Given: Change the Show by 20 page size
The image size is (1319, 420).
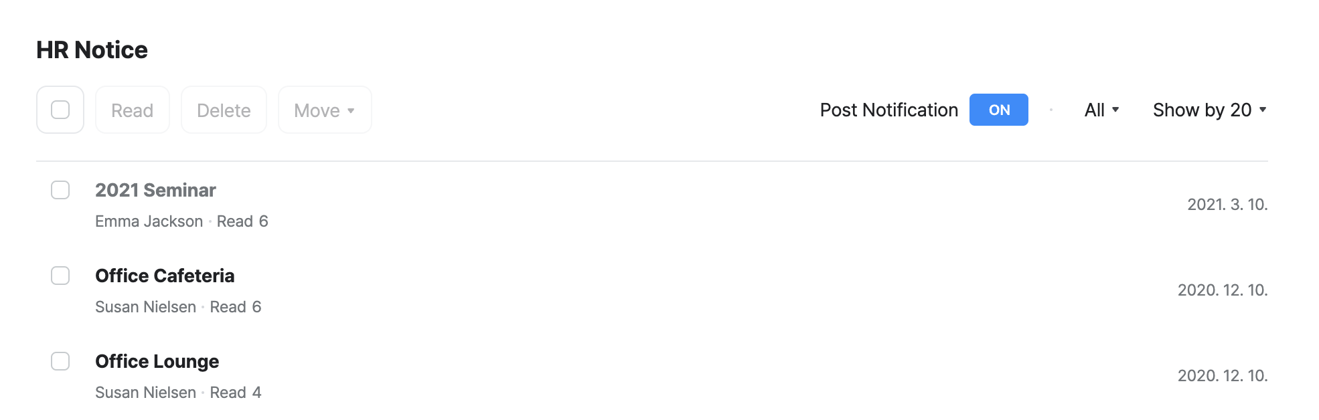Looking at the screenshot, I should click(x=1209, y=110).
